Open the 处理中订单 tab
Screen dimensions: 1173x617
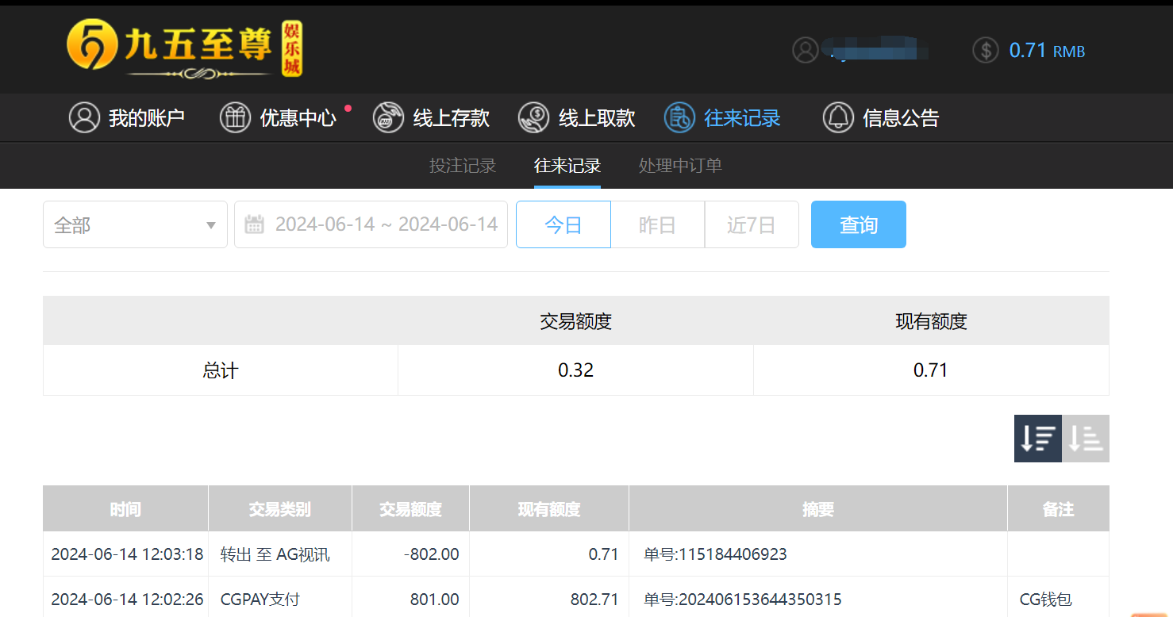tap(679, 166)
